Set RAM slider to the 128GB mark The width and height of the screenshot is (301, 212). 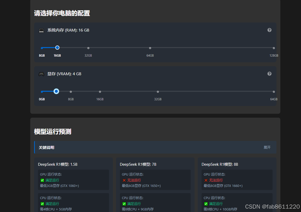274,48
